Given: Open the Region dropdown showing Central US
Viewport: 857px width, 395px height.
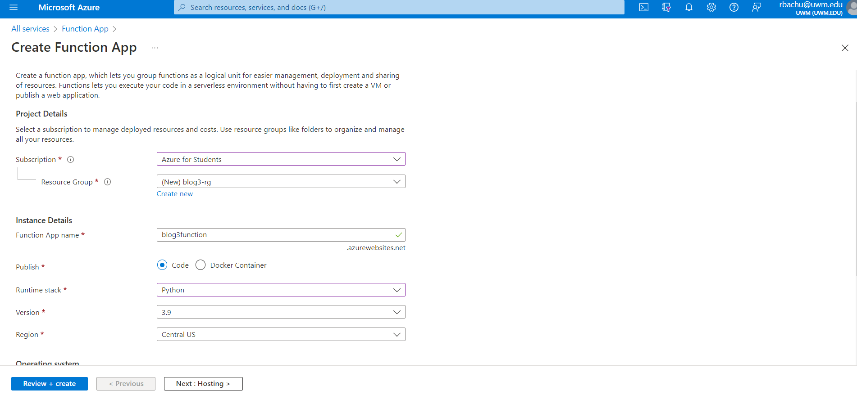Looking at the screenshot, I should (281, 334).
